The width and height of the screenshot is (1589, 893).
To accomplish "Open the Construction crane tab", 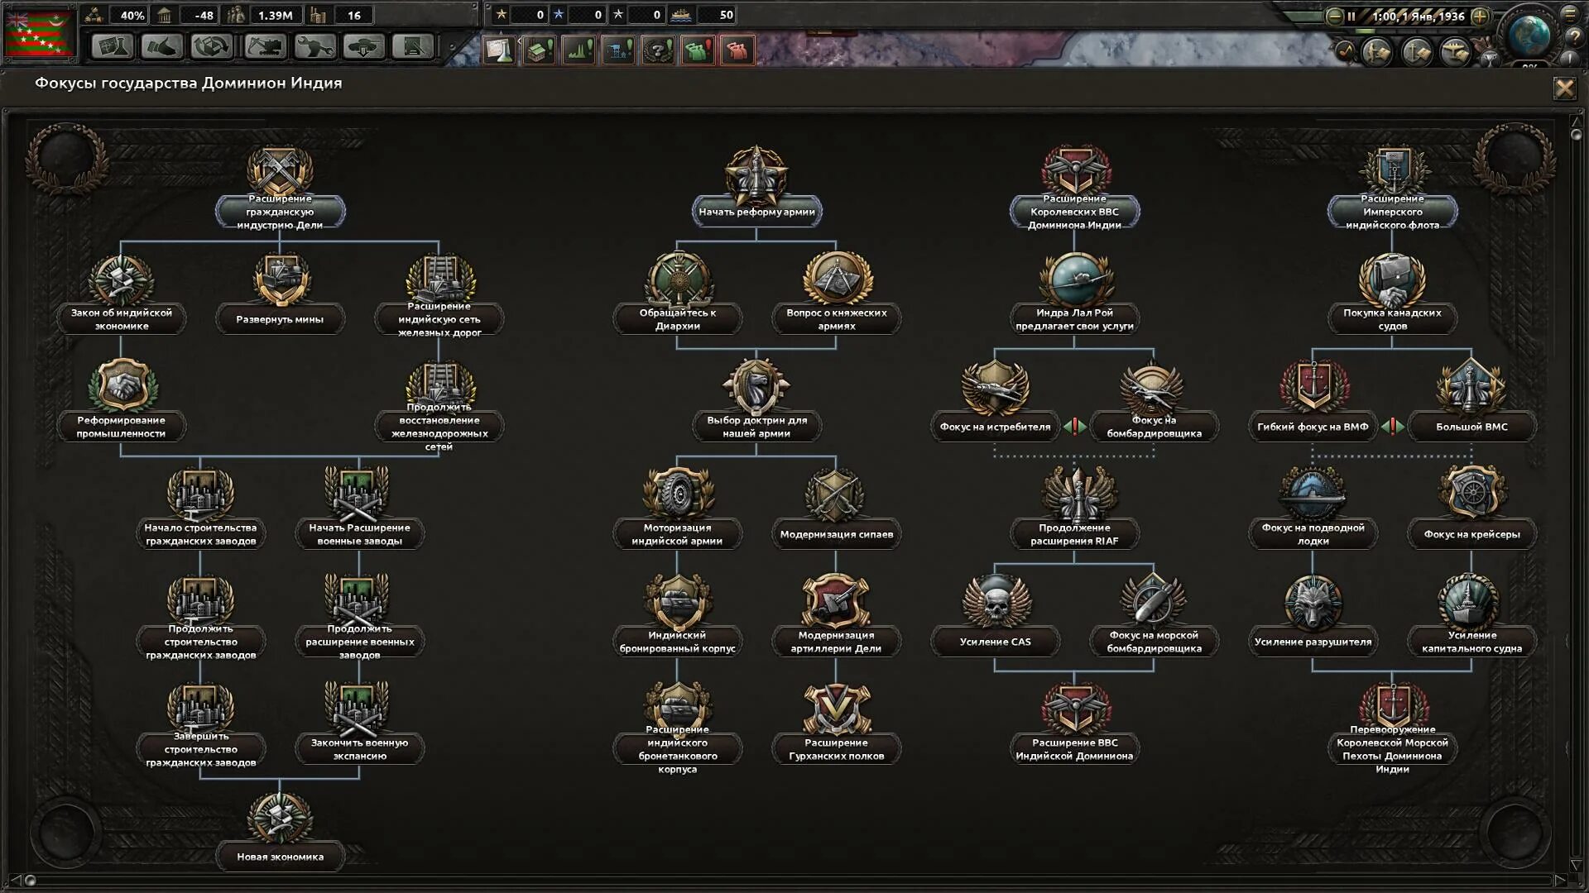I will coord(264,46).
